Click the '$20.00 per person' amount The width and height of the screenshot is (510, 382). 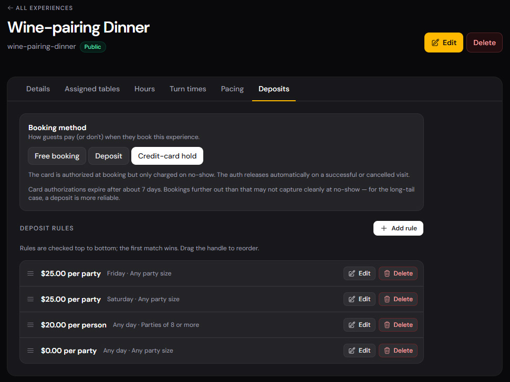[74, 325]
